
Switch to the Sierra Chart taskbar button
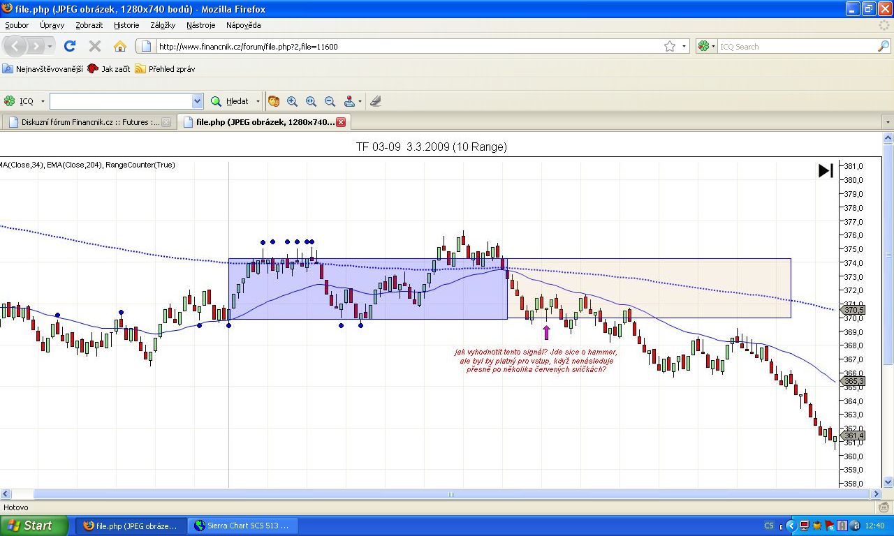[x=244, y=526]
